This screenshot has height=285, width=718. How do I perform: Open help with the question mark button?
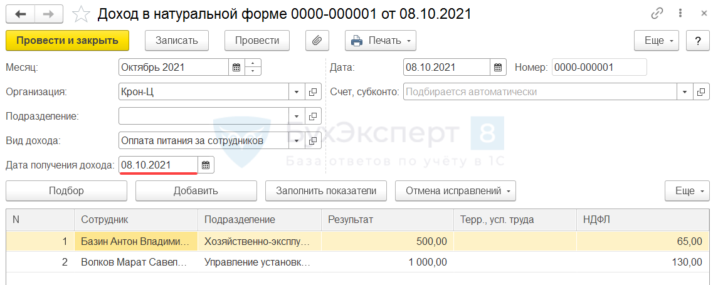click(698, 40)
